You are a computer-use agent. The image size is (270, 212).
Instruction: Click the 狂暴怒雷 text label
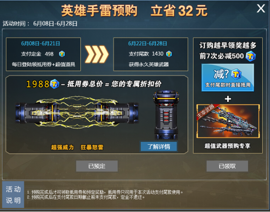tap(92, 147)
